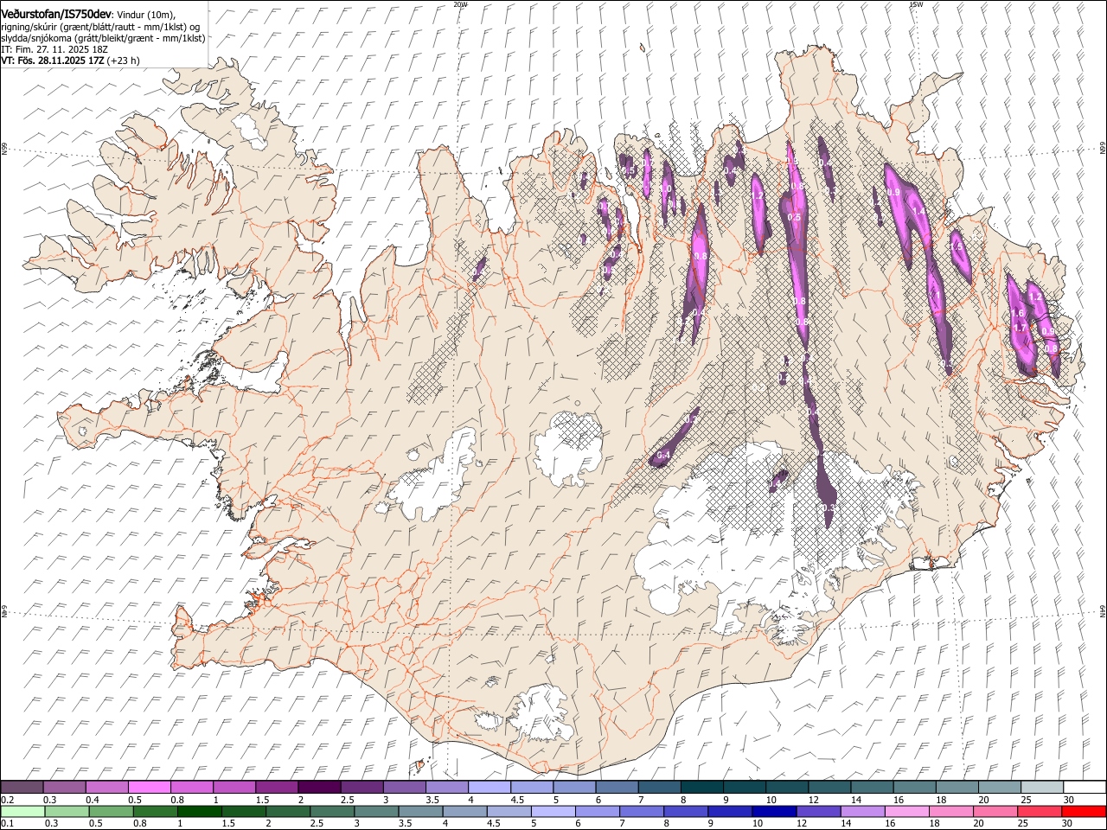
Task: Pick the white top-row swatch after 30
Action: click(1085, 788)
